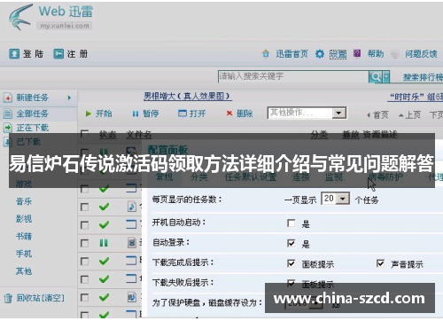This screenshot has height=321, width=443.
Task: Click the magnifier search button
Action: [x=376, y=77]
